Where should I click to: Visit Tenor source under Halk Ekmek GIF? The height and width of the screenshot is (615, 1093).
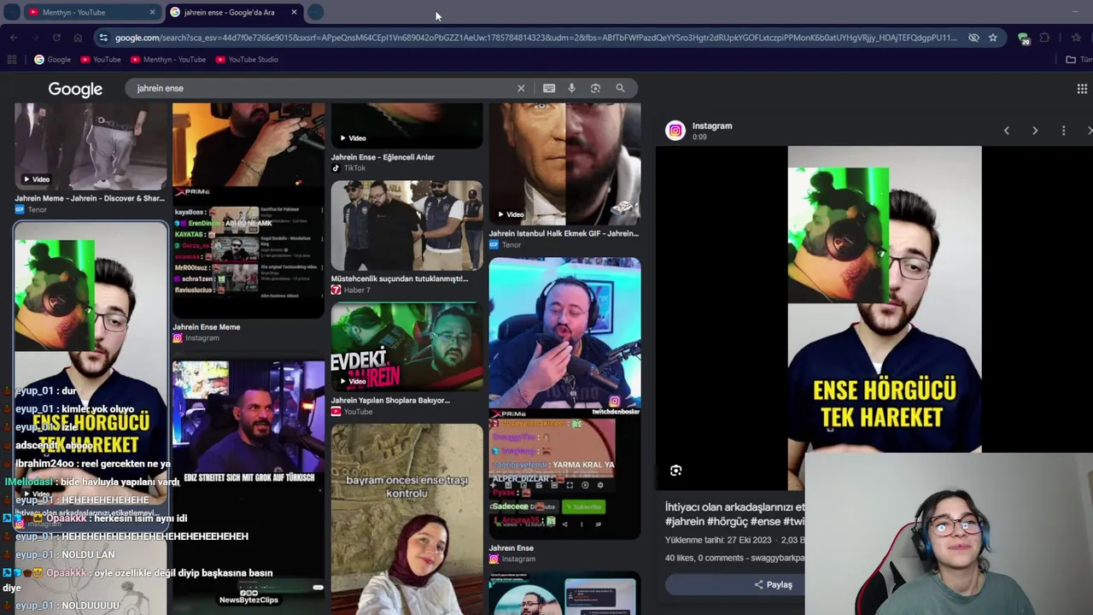click(x=506, y=245)
